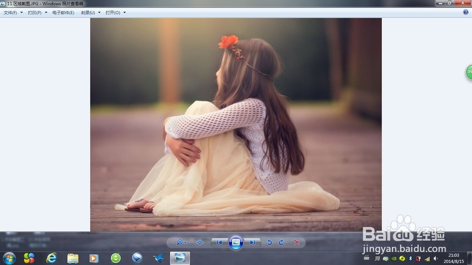Expand the 打印(P) dropdown arrow
The width and height of the screenshot is (472, 265).
tap(46, 13)
